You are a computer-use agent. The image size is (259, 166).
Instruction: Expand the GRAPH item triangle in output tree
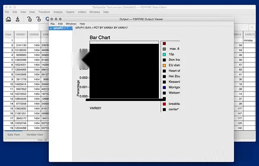pos(51,28)
